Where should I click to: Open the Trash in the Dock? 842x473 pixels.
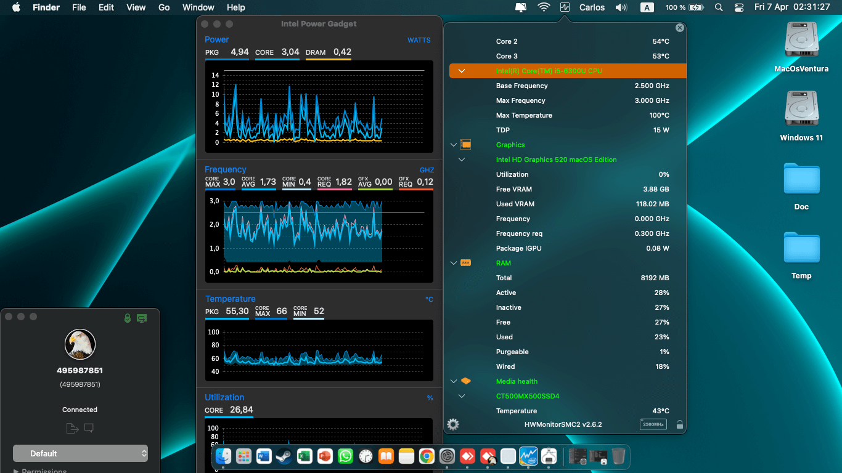pos(618,456)
